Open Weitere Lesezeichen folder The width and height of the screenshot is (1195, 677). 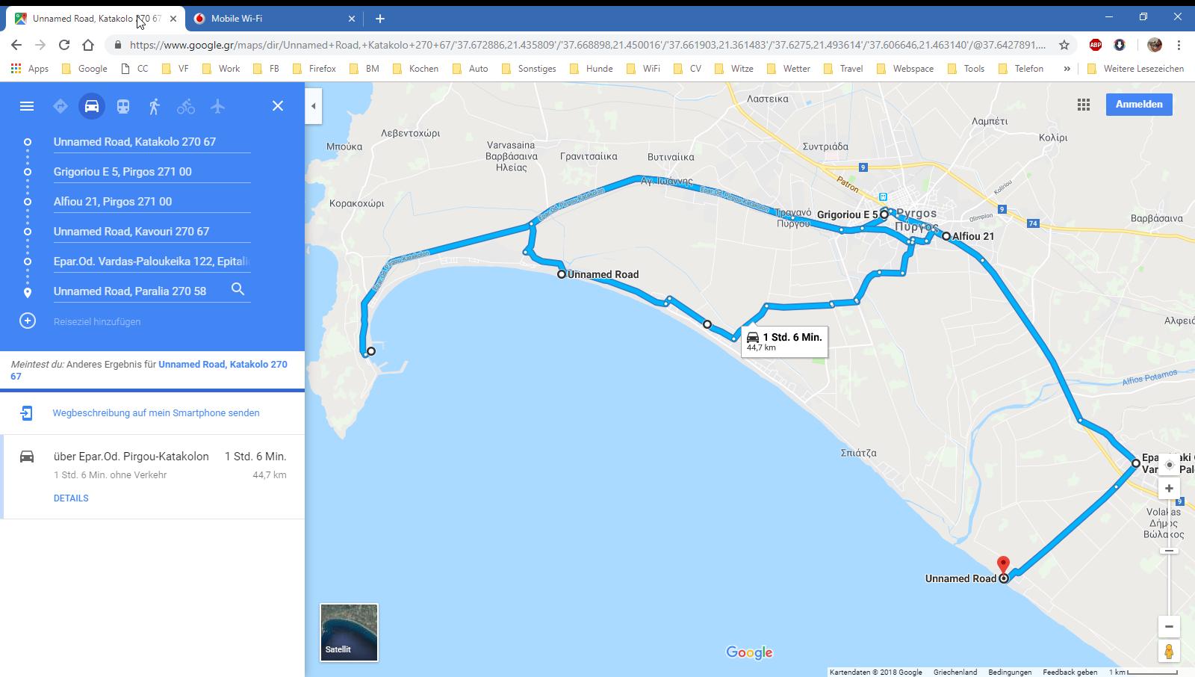tap(1136, 68)
